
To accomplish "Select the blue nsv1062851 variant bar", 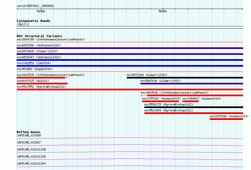I will tap(130, 66).
